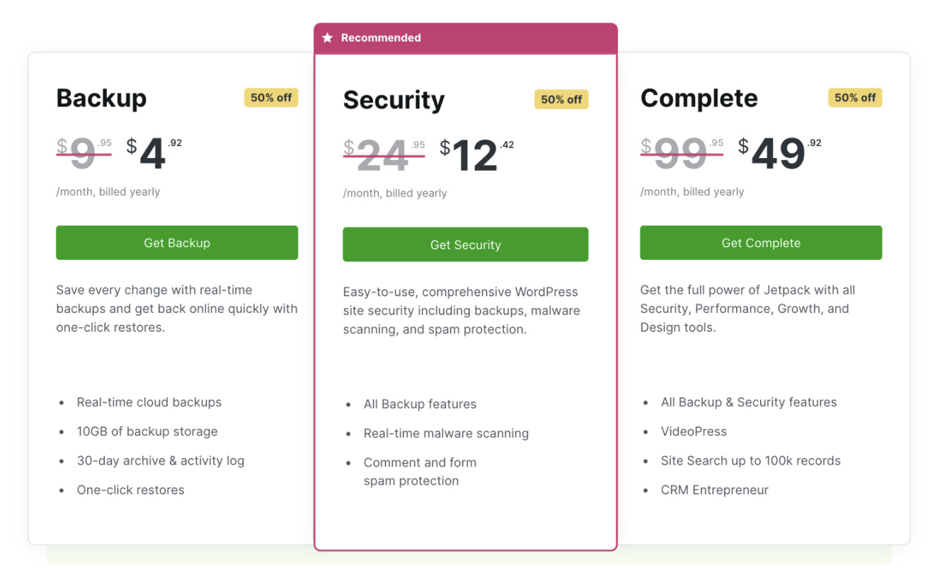Screen dimensions: 936x570
Task: Select the 50% off badge on Backup plan
Action: click(271, 98)
